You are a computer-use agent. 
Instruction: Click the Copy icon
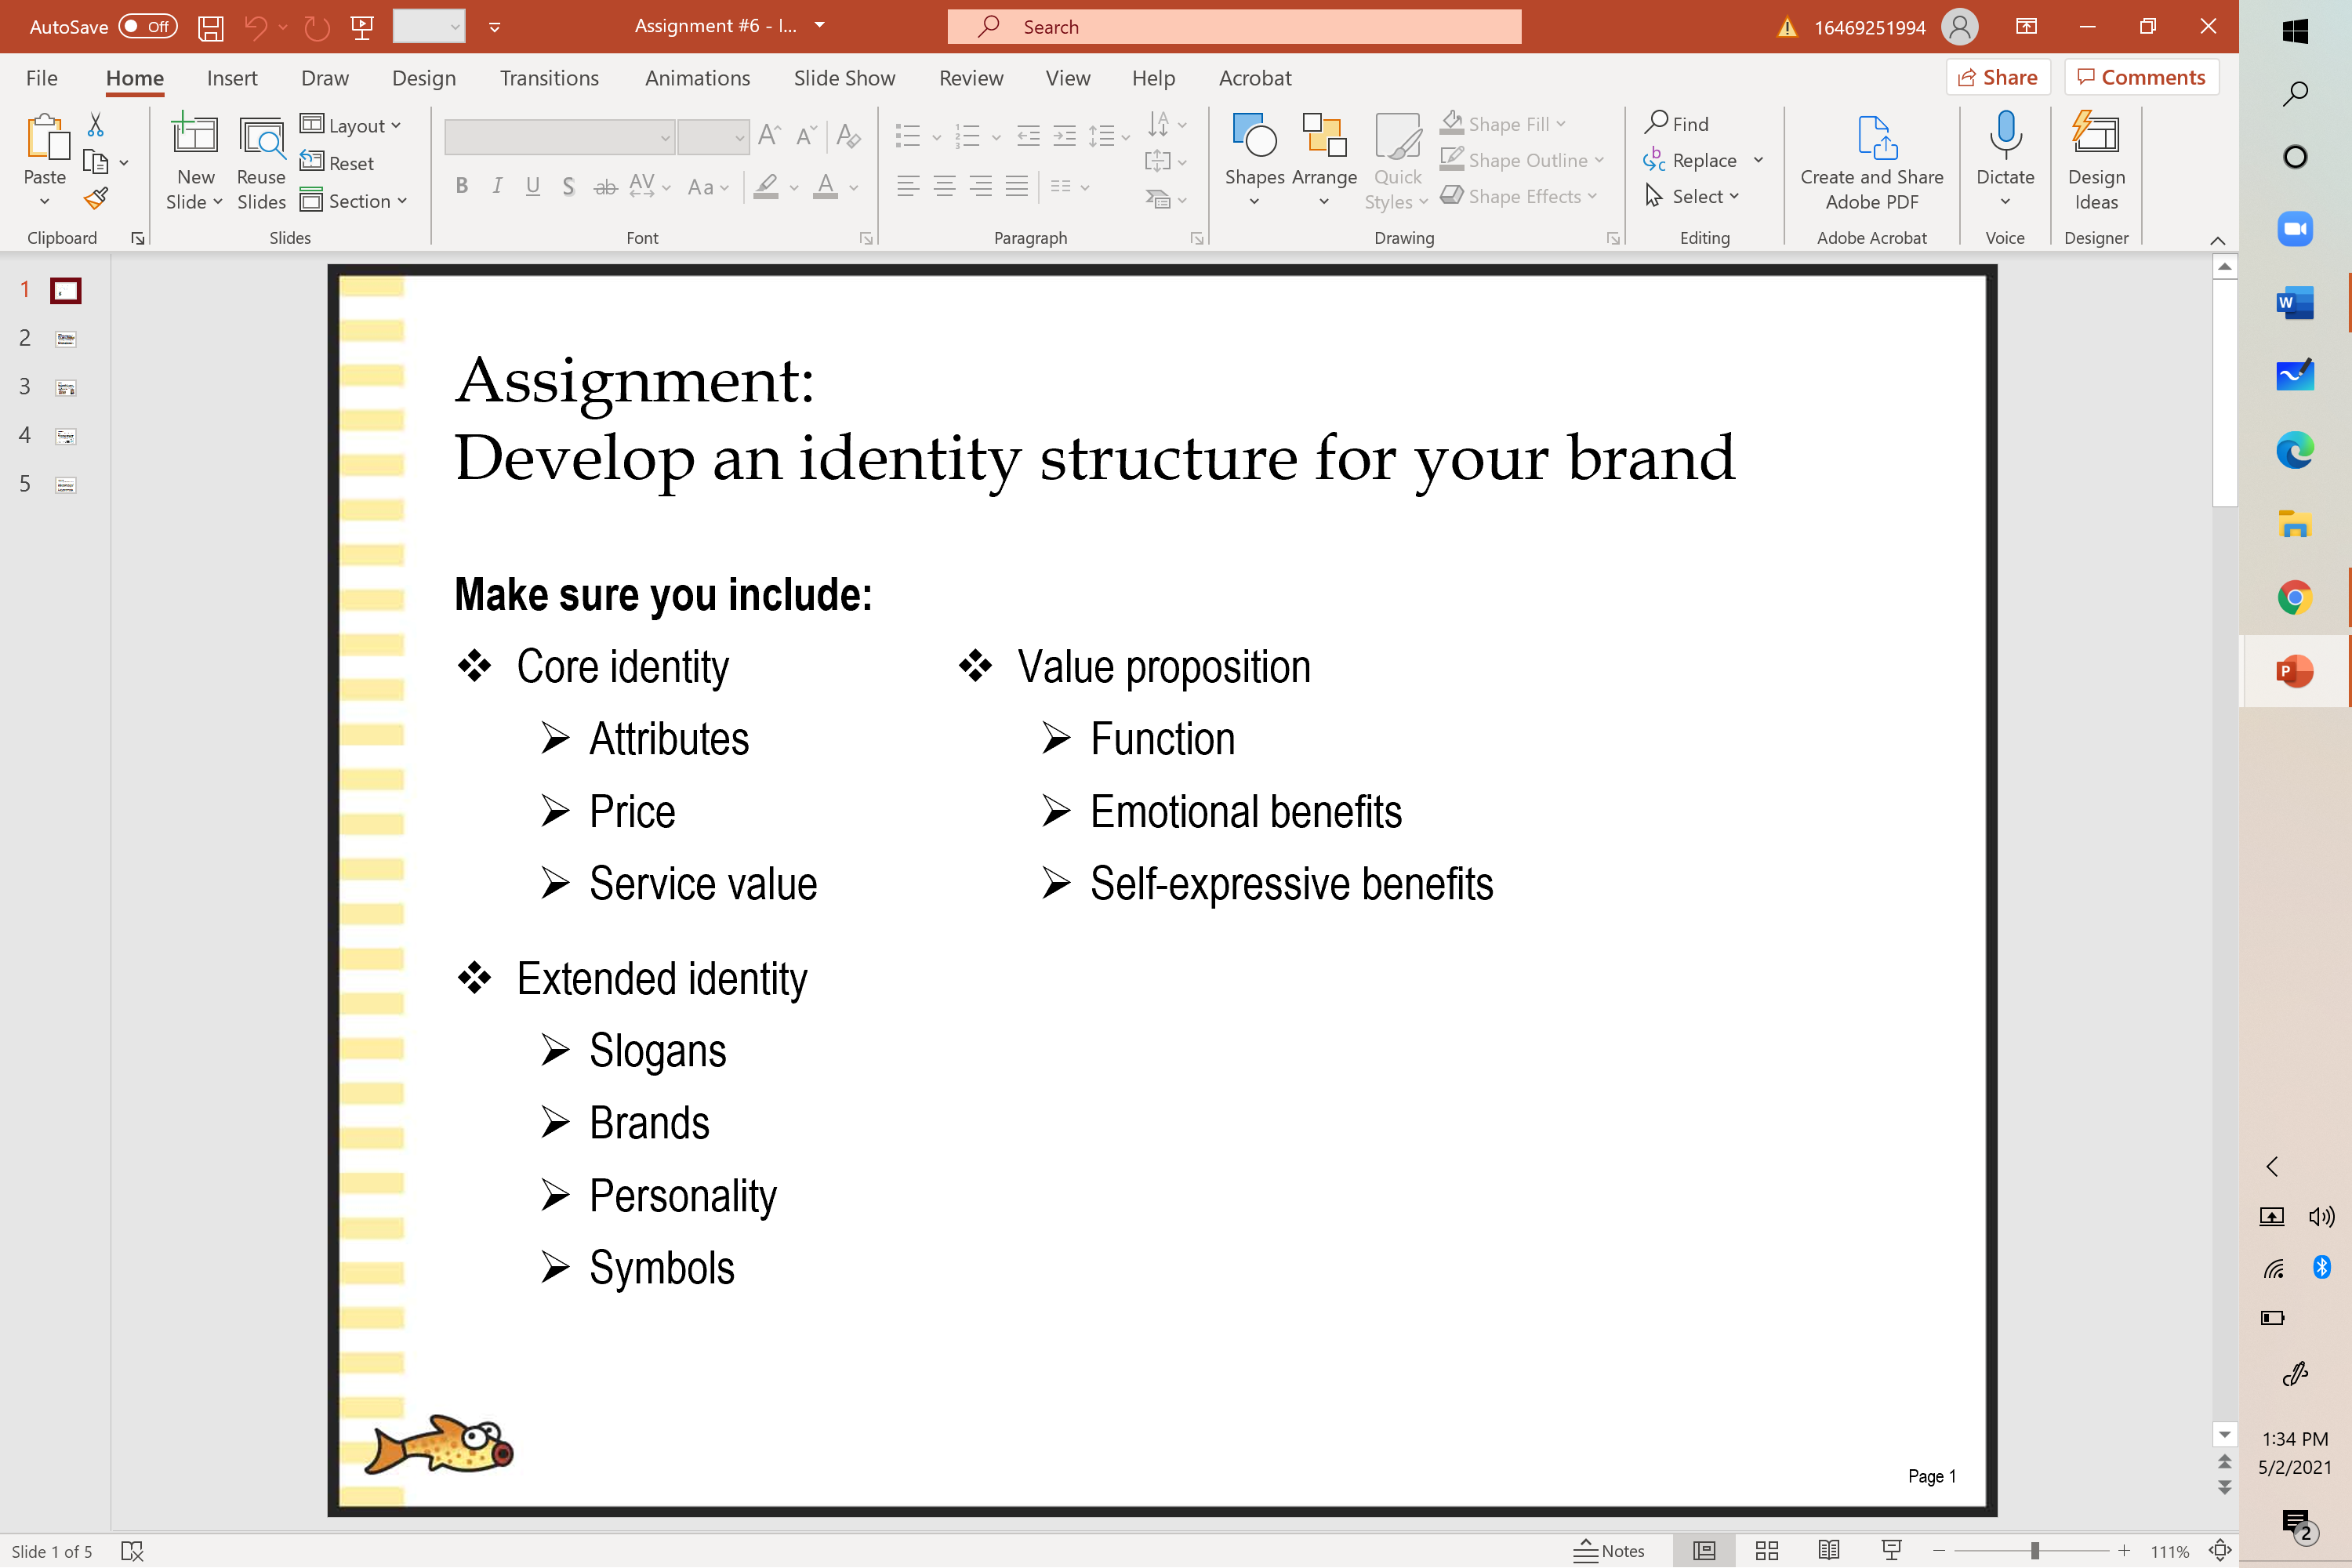click(x=96, y=161)
